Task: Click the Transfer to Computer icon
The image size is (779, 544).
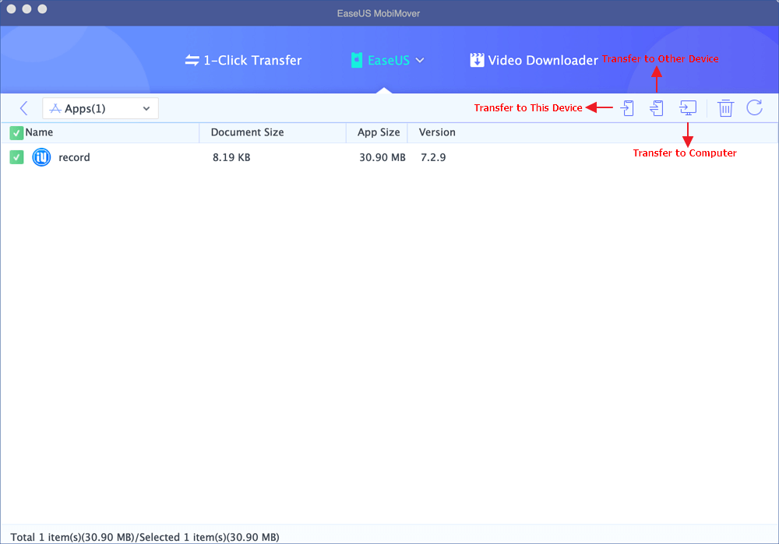Action: point(688,107)
